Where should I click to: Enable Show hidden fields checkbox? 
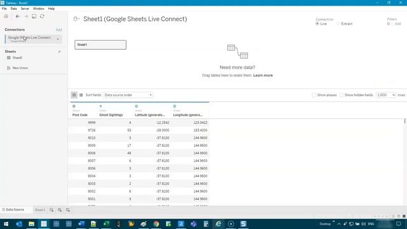[x=341, y=95]
